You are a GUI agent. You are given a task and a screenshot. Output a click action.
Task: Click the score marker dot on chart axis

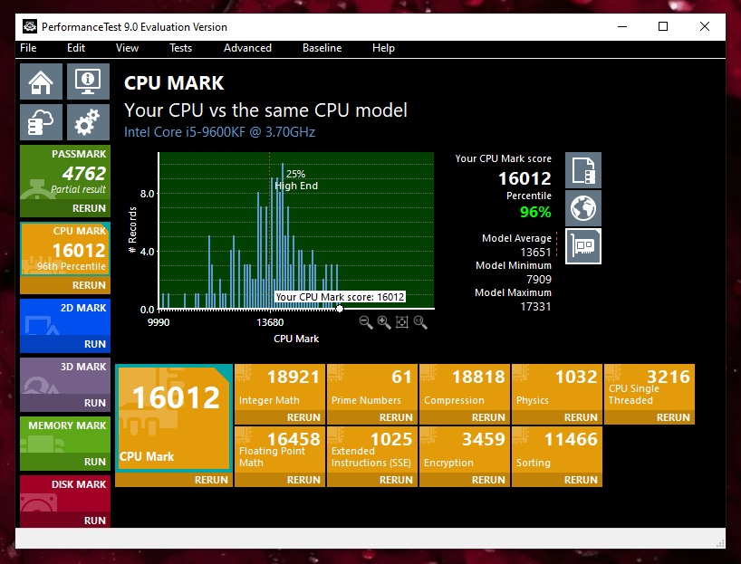(x=340, y=309)
